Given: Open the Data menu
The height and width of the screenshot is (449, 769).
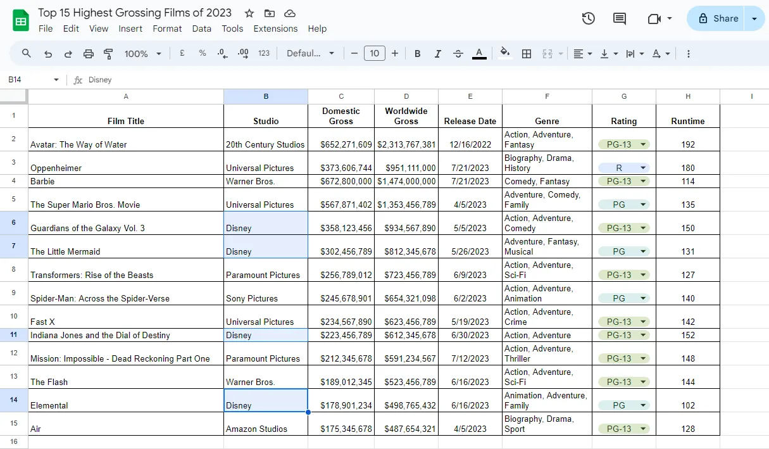Looking at the screenshot, I should point(202,28).
